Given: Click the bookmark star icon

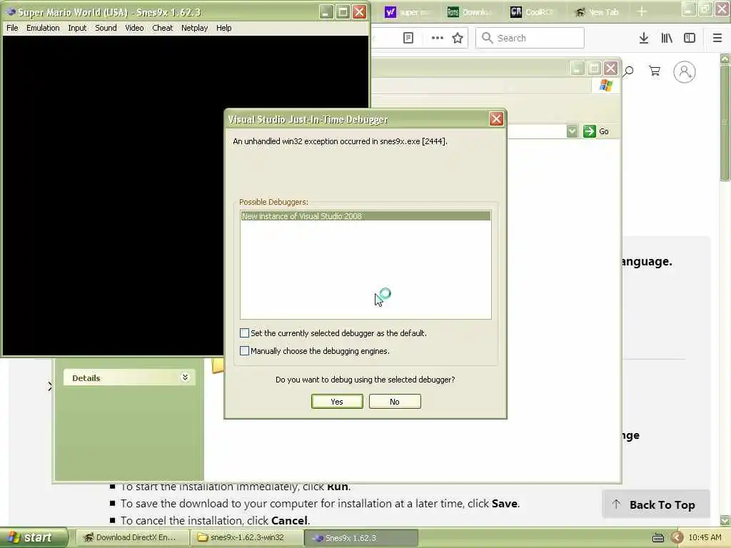Looking at the screenshot, I should 458,38.
